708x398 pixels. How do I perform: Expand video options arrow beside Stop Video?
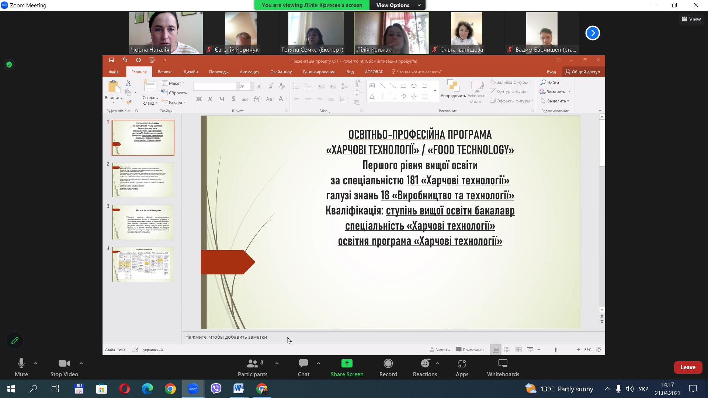tap(81, 363)
